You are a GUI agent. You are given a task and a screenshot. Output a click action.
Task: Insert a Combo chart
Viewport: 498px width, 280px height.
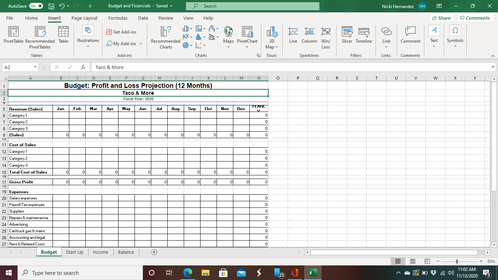point(214,37)
